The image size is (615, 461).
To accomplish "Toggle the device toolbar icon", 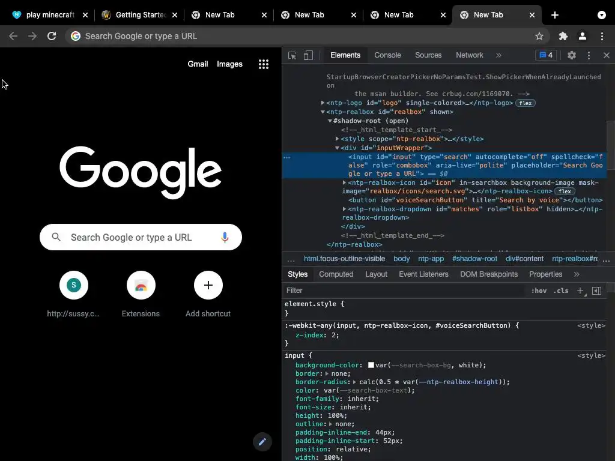I will (x=308, y=55).
